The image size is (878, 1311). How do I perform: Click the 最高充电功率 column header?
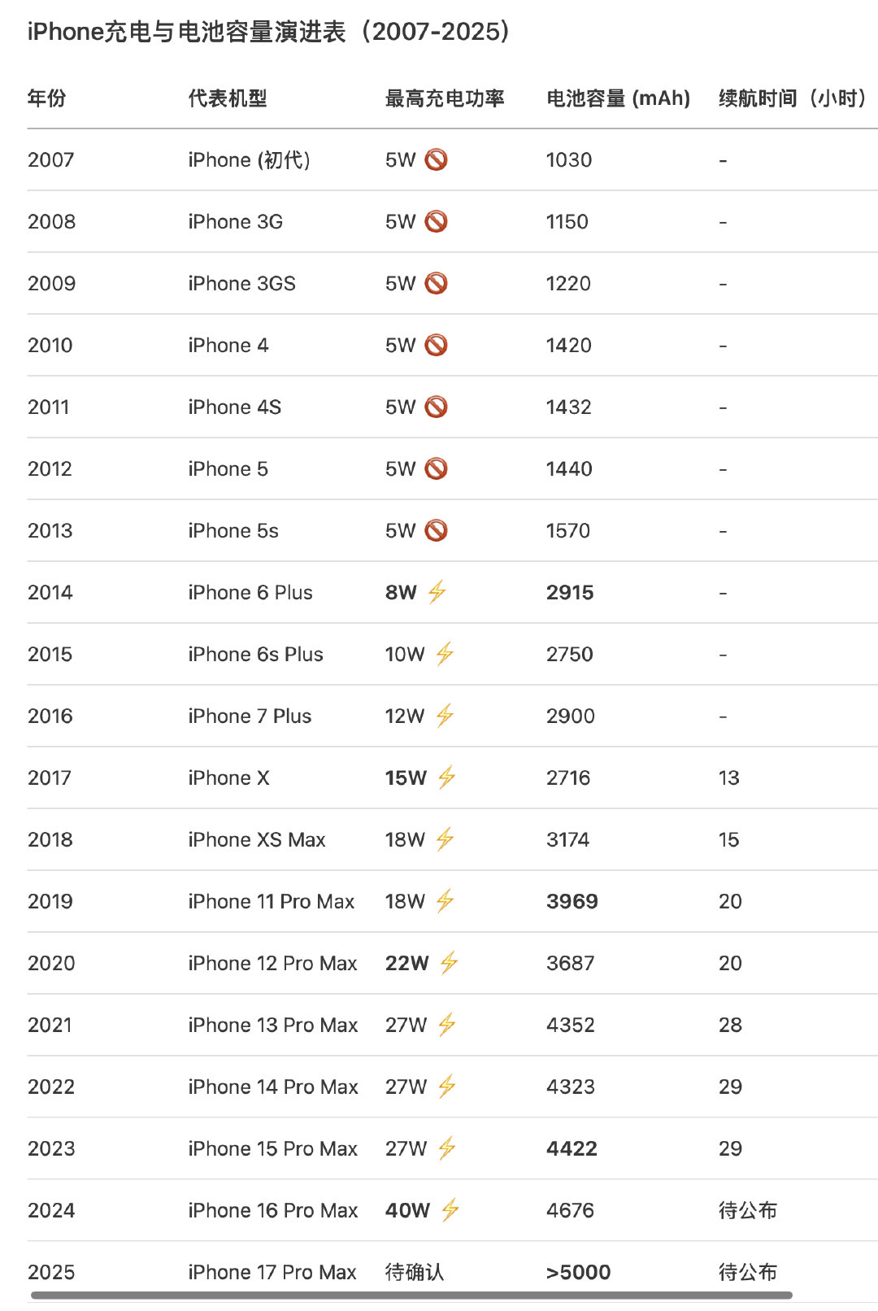click(445, 98)
